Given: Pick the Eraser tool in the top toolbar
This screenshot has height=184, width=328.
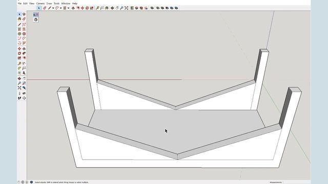Looking at the screenshot, I should click(x=45, y=8).
